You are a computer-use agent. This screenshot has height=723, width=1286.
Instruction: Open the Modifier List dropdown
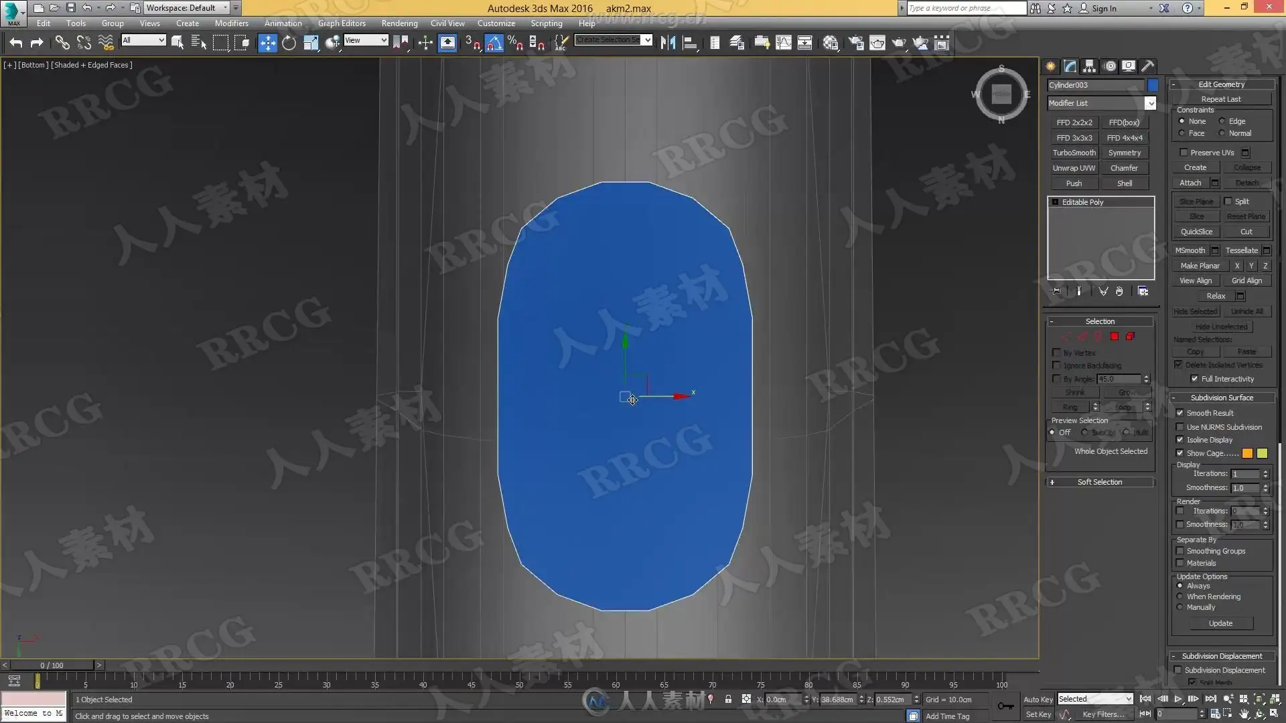[x=1150, y=103]
